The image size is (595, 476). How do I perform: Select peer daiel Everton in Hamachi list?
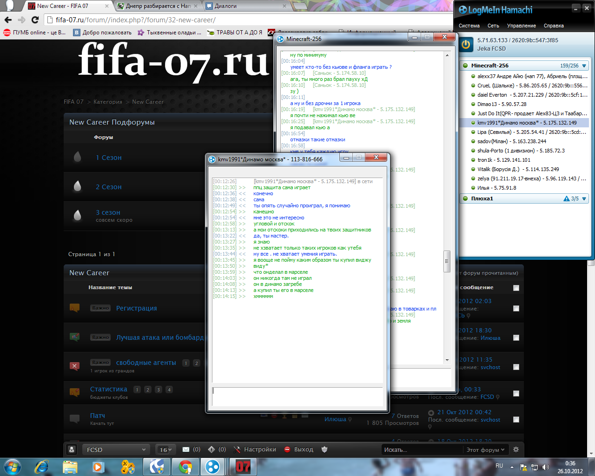tap(524, 95)
